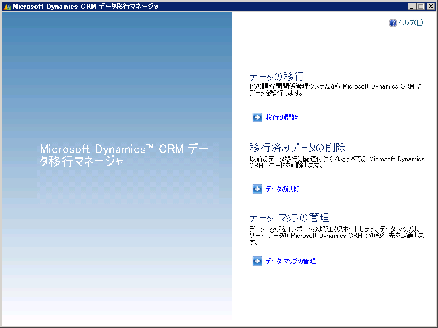This screenshot has height=328, width=438.
Task: Click the blue question mark help icon
Action: pyautogui.click(x=393, y=23)
